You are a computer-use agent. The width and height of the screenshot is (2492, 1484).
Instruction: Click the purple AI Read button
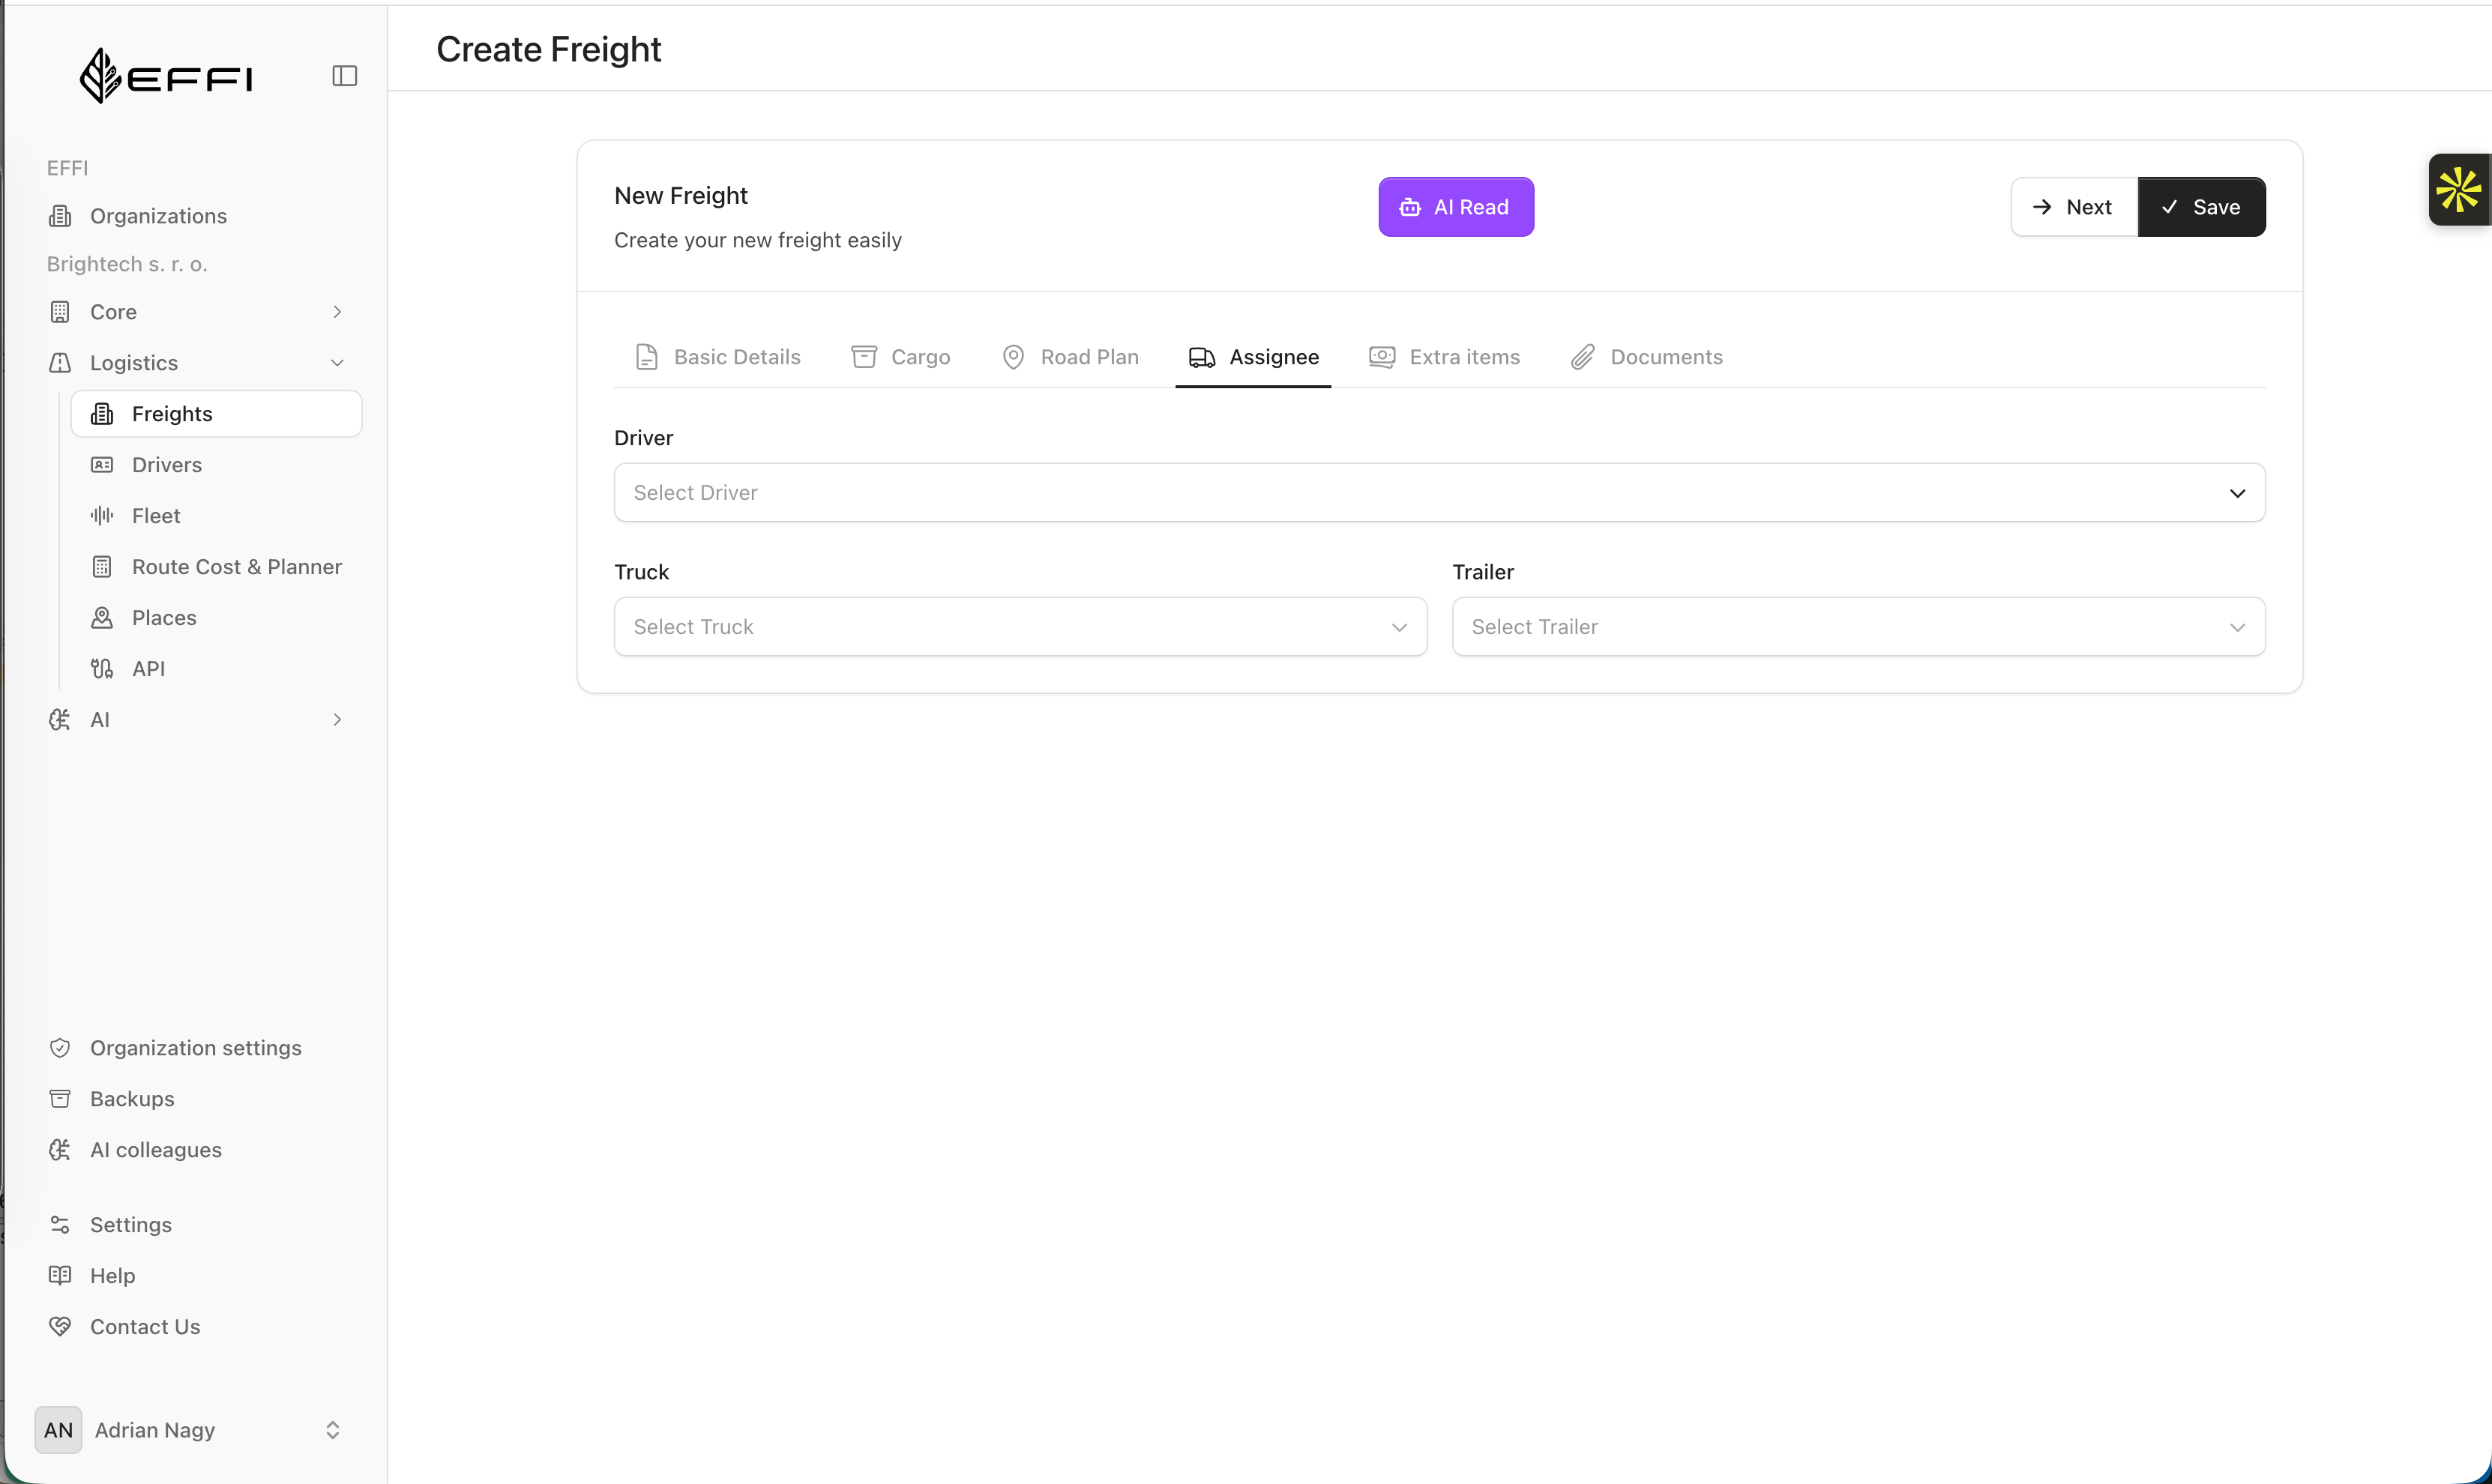(x=1456, y=207)
